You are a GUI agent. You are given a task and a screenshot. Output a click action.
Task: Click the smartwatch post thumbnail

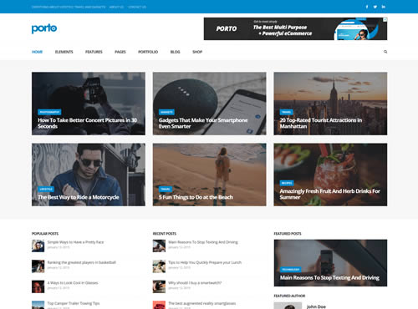coord(159,286)
